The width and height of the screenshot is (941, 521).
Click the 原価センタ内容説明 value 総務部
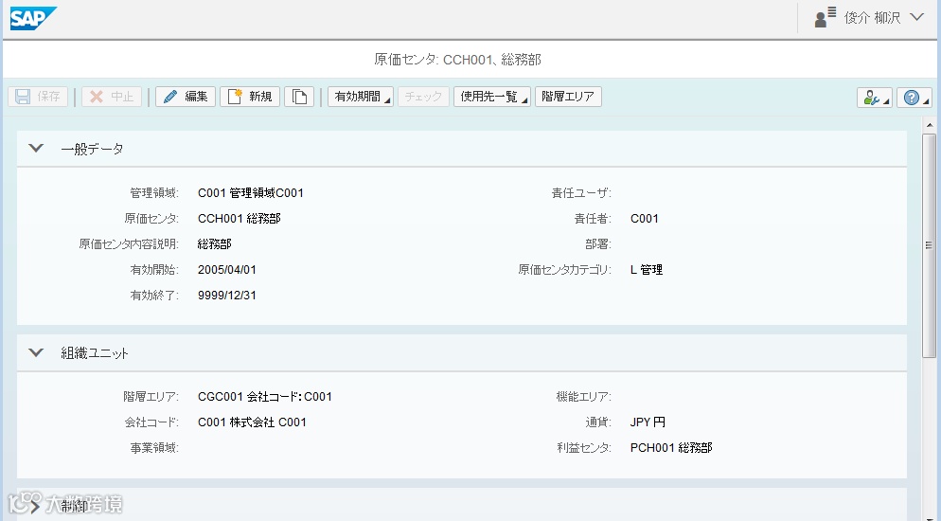tap(215, 244)
